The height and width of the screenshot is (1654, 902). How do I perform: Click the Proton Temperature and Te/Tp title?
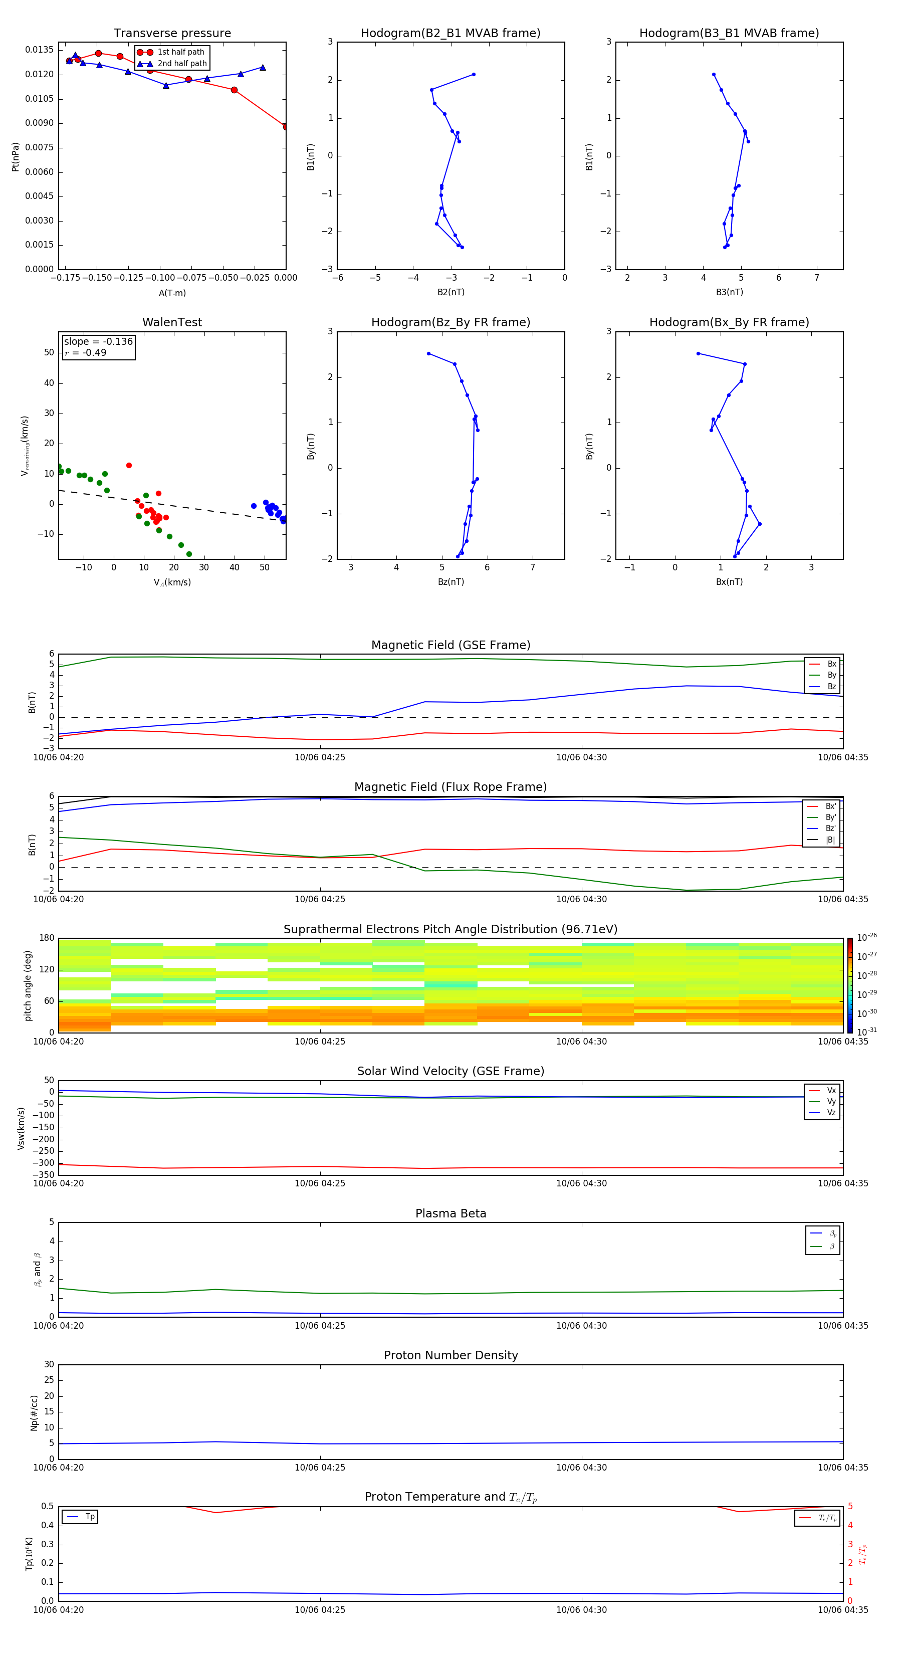450,1497
